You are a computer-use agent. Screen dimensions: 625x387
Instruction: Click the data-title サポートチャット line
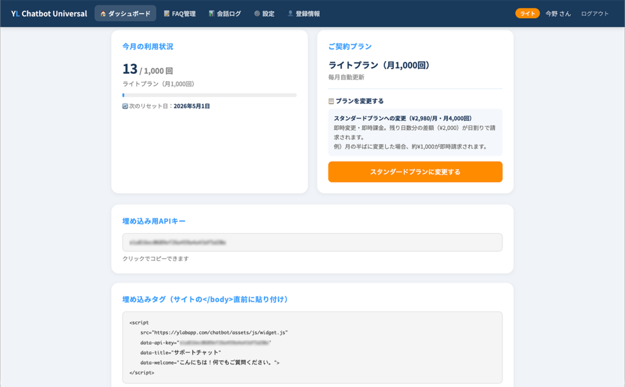pos(181,352)
